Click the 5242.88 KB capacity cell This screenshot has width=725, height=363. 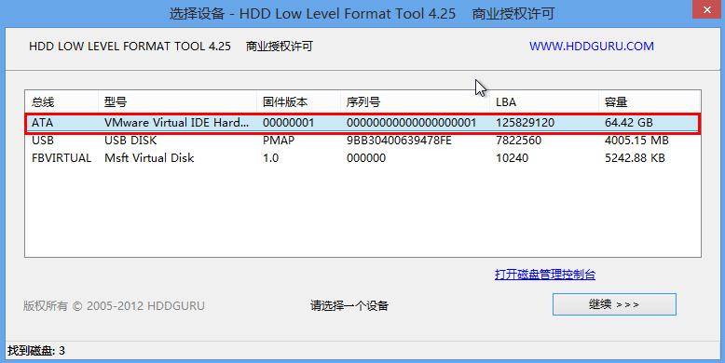[635, 158]
